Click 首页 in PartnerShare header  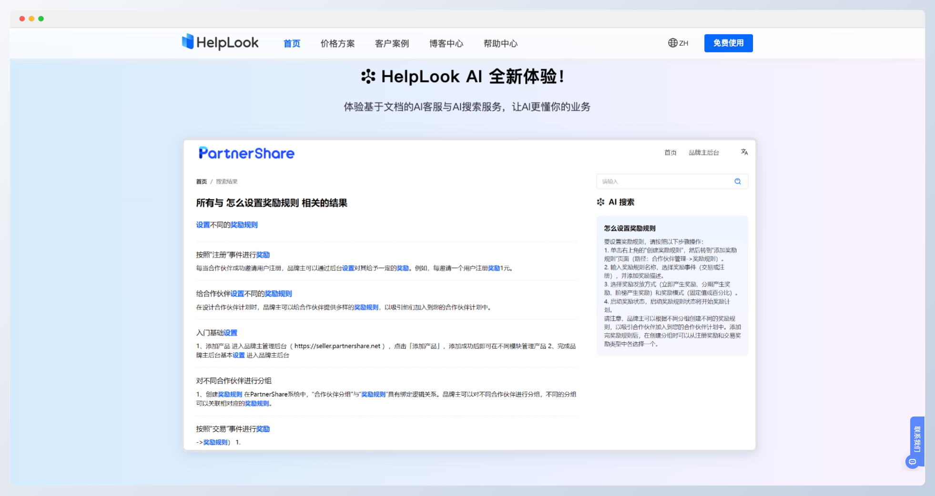(670, 152)
